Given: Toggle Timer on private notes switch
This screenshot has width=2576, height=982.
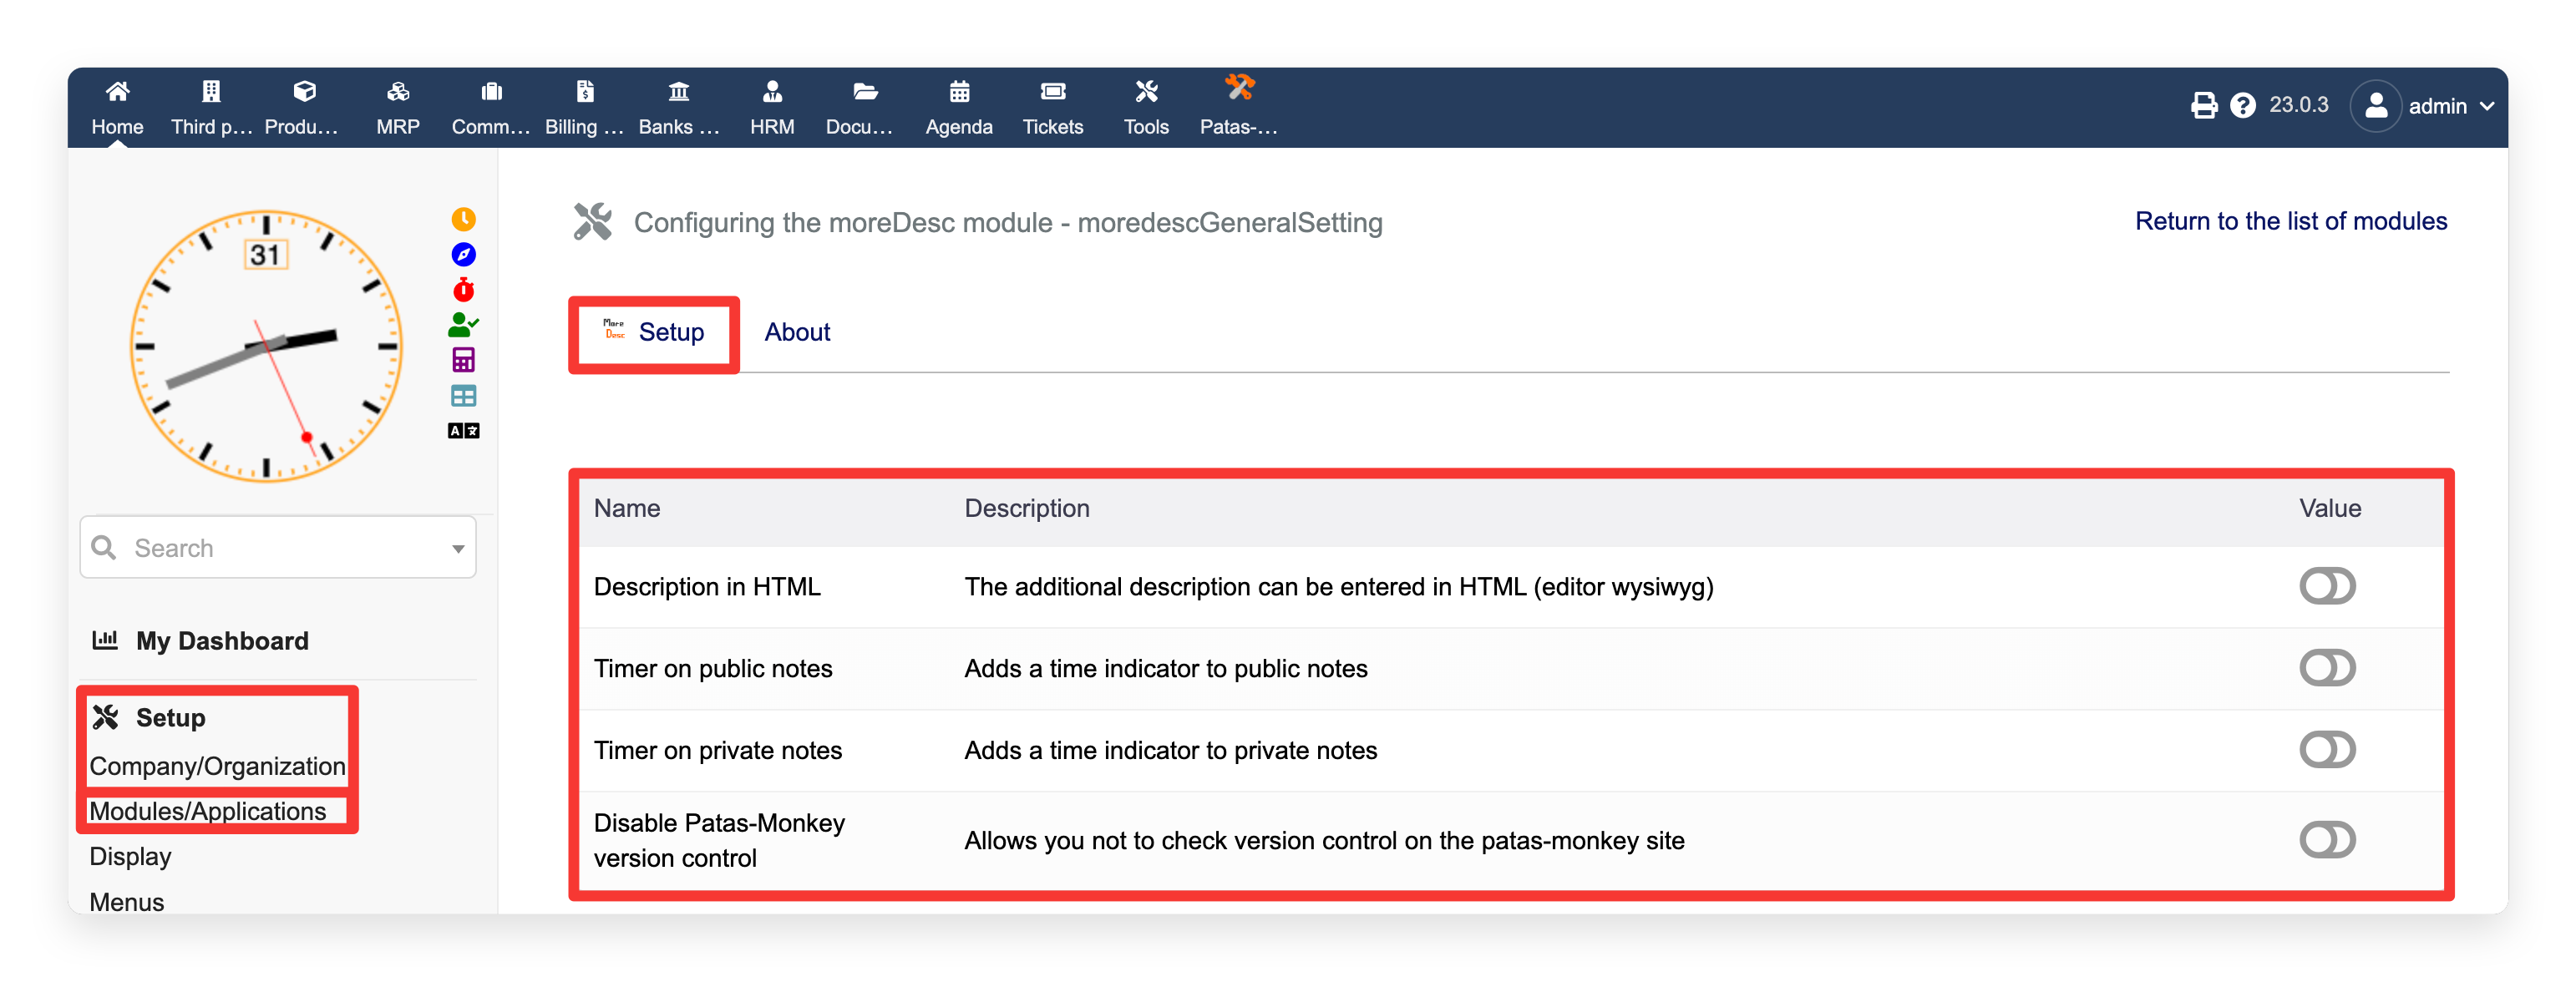Looking at the screenshot, I should (2327, 750).
